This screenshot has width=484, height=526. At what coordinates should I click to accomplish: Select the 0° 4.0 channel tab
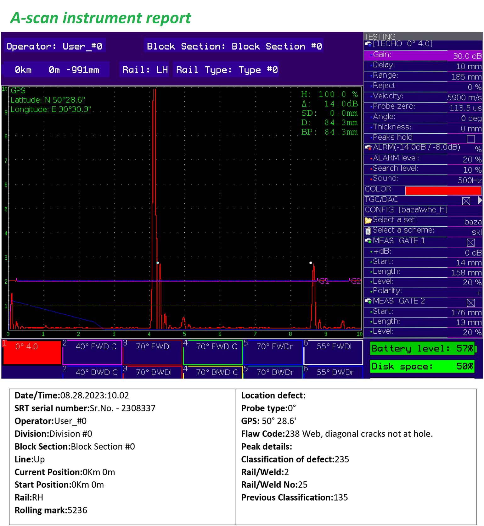32,352
